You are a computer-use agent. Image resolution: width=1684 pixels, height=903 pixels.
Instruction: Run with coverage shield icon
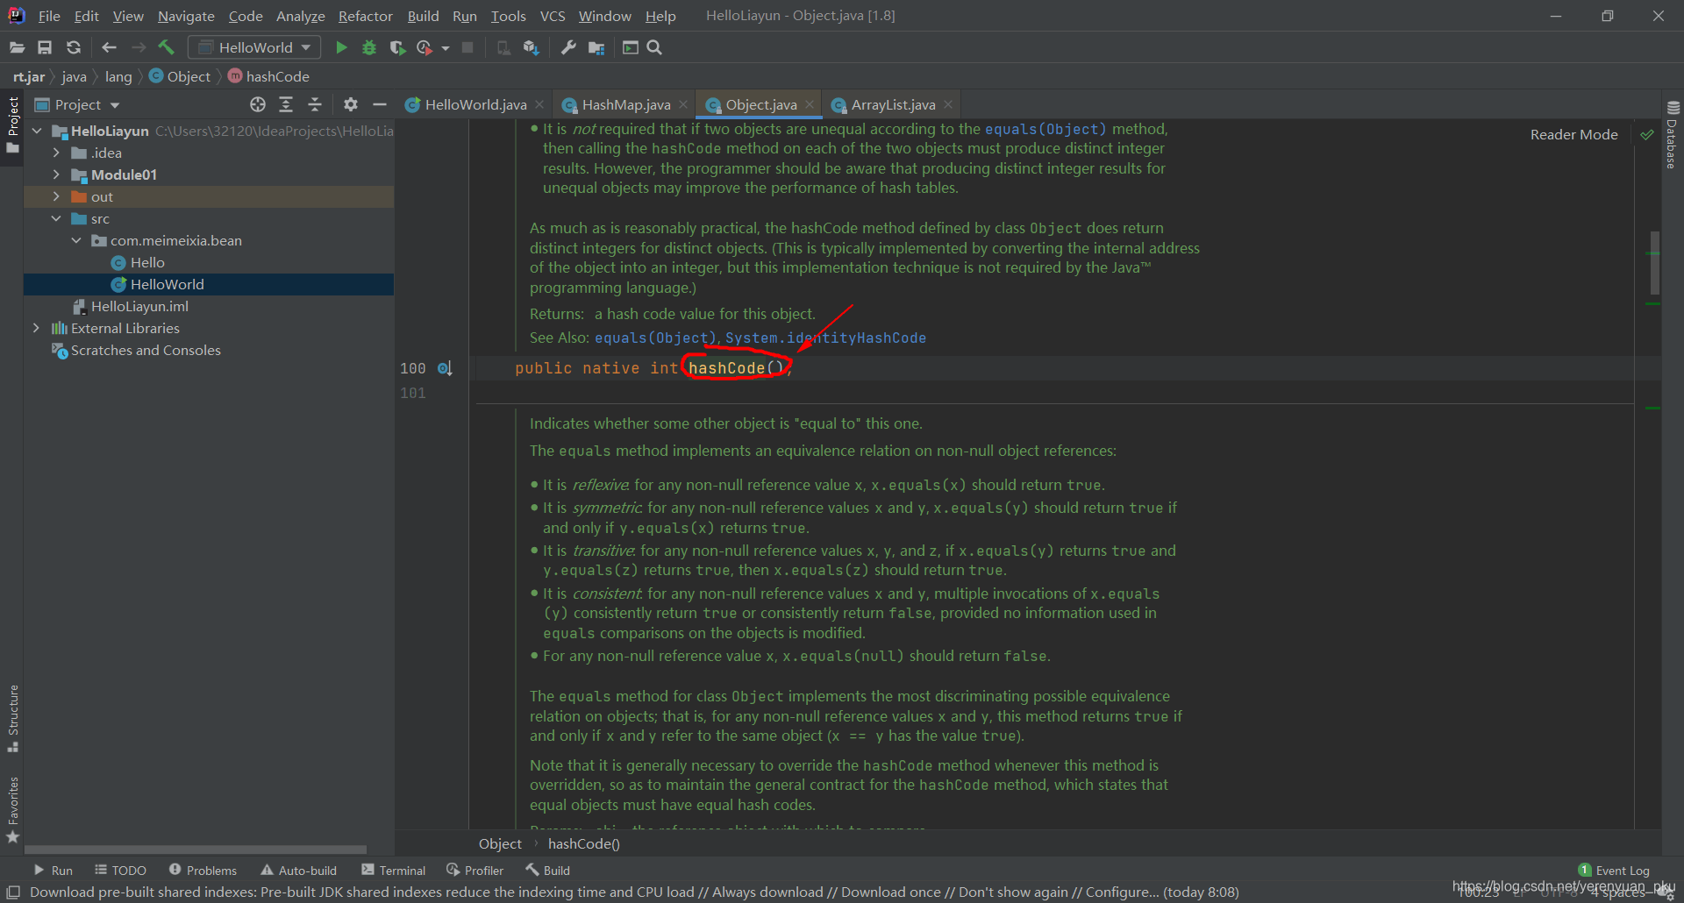pyautogui.click(x=397, y=47)
